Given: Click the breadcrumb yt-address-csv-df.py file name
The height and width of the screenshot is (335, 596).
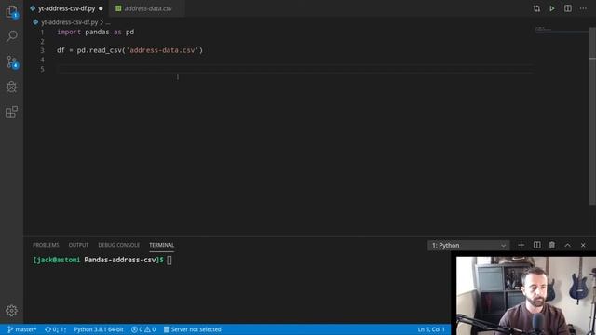Looking at the screenshot, I should (69, 22).
